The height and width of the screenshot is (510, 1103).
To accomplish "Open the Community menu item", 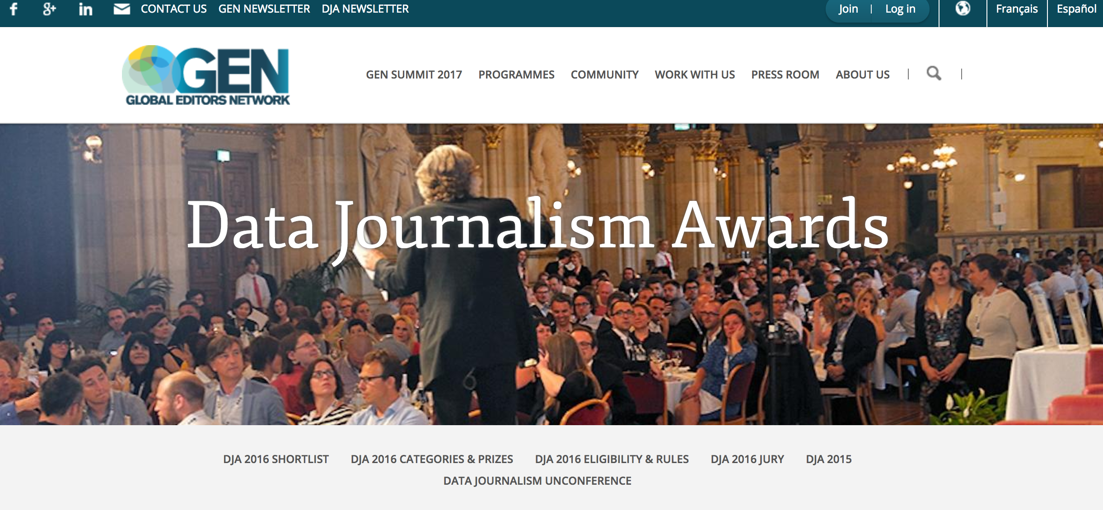I will pyautogui.click(x=604, y=74).
